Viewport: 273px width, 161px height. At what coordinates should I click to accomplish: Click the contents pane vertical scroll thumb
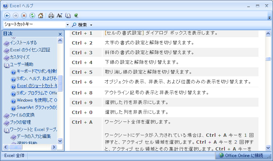point(60,83)
